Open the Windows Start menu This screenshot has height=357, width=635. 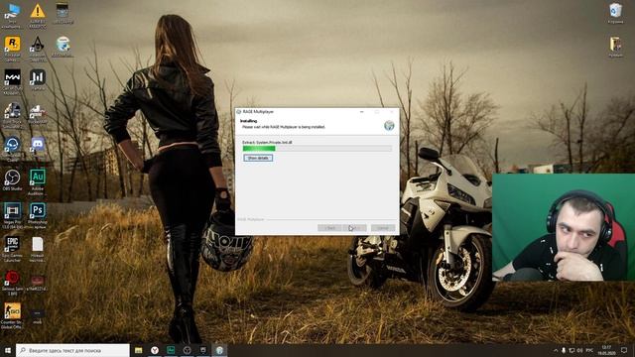(x=8, y=350)
